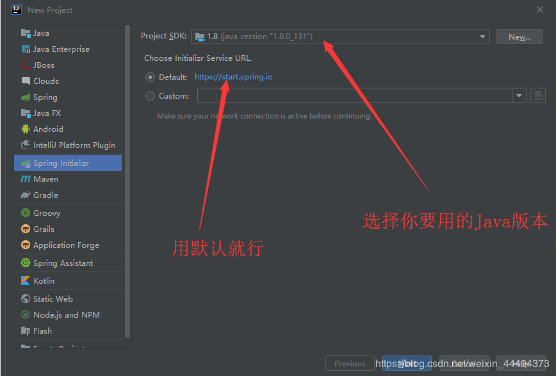Click the Previous button

coord(350,363)
